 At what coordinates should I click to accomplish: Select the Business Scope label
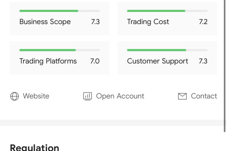click(x=45, y=22)
